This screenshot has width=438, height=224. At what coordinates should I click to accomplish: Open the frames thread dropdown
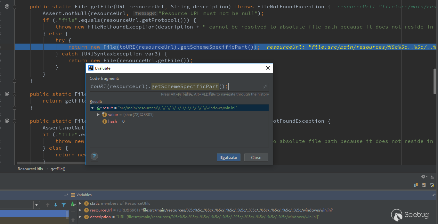[x=37, y=205]
